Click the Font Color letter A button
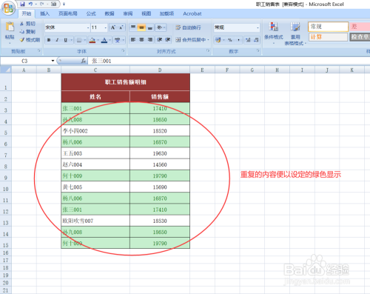Viewport: 370px width, 294px height. 104,40
